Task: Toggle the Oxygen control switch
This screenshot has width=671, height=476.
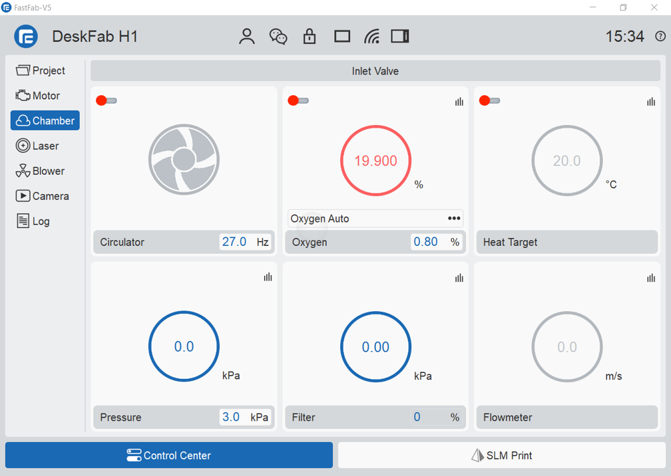Action: [298, 100]
